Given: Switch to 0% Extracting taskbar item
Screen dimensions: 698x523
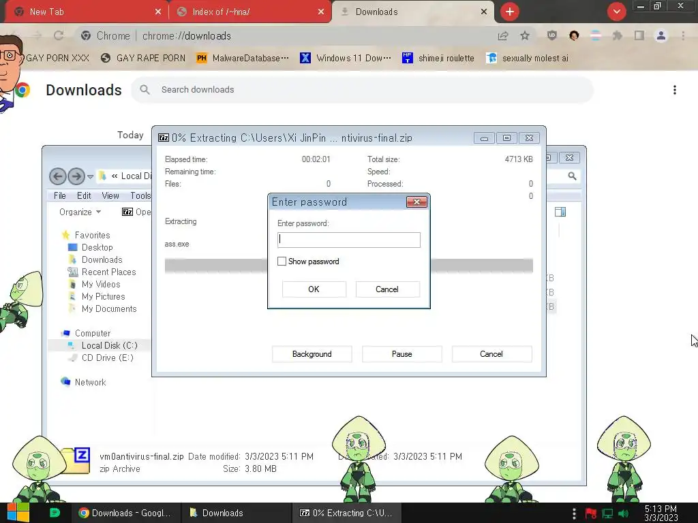Looking at the screenshot, I should point(346,513).
